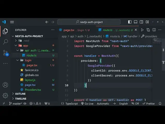Open ports forwarded indicator showing 0
The height and width of the screenshot is (124, 165).
(47, 104)
